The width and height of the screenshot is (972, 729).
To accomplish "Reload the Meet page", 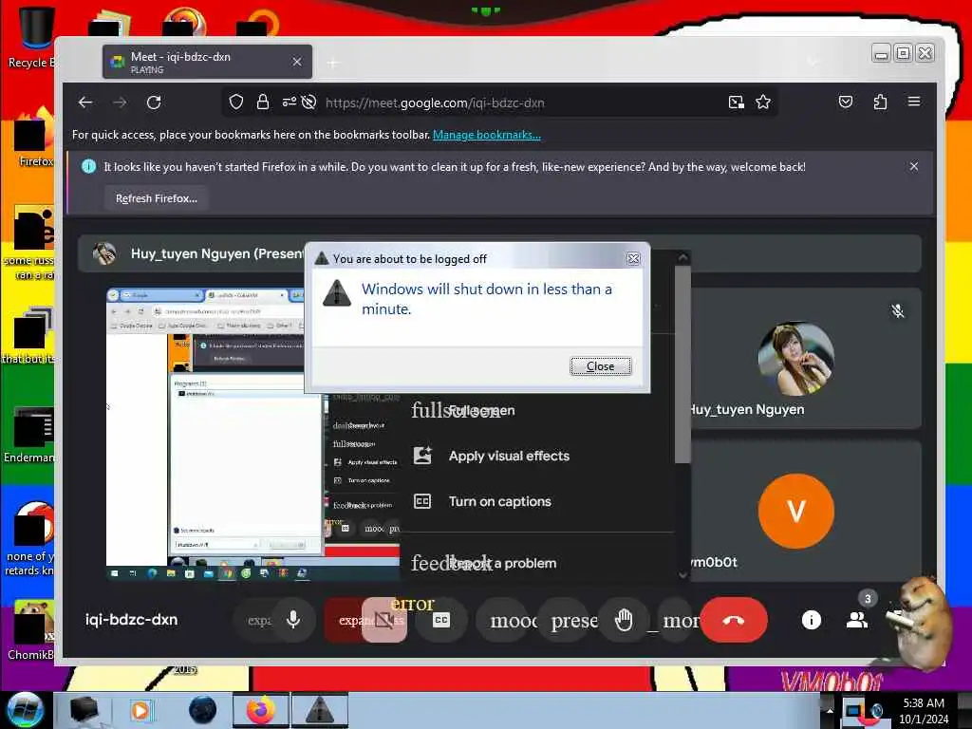I will 154,103.
